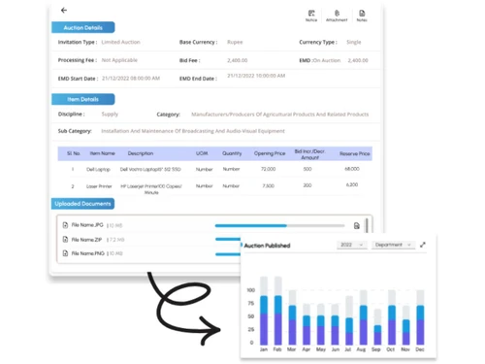The height and width of the screenshot is (364, 485).
Task: Click the Auction Published chart title
Action: click(x=268, y=246)
